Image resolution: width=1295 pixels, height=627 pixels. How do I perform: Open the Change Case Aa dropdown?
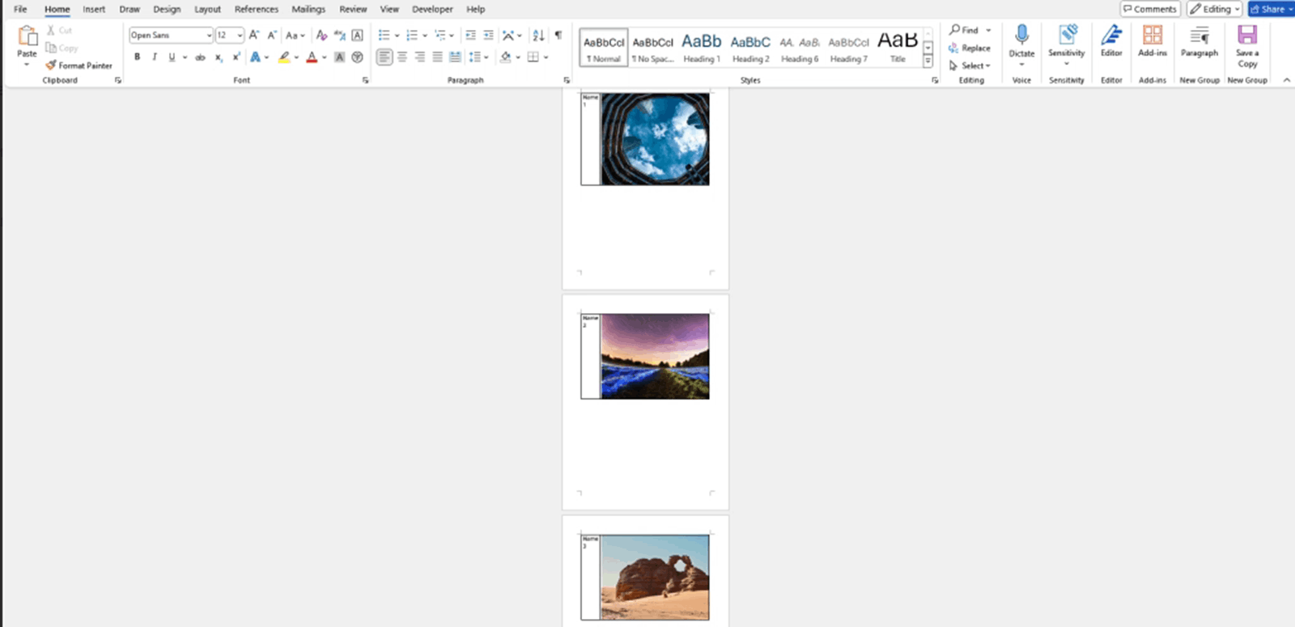tap(295, 35)
